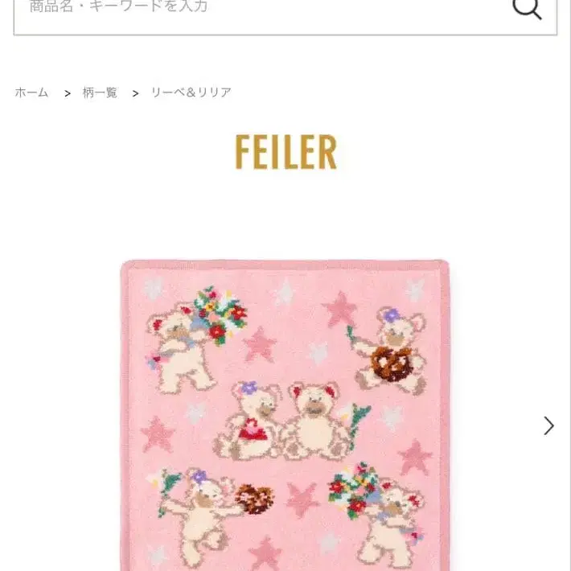Viewport: 571px width, 571px height.
Task: Open the 柄一覧 breadcrumb link
Action: tap(100, 92)
